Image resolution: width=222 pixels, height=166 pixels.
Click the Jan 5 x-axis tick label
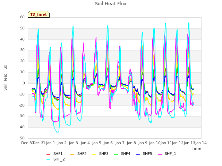click(x=96, y=143)
